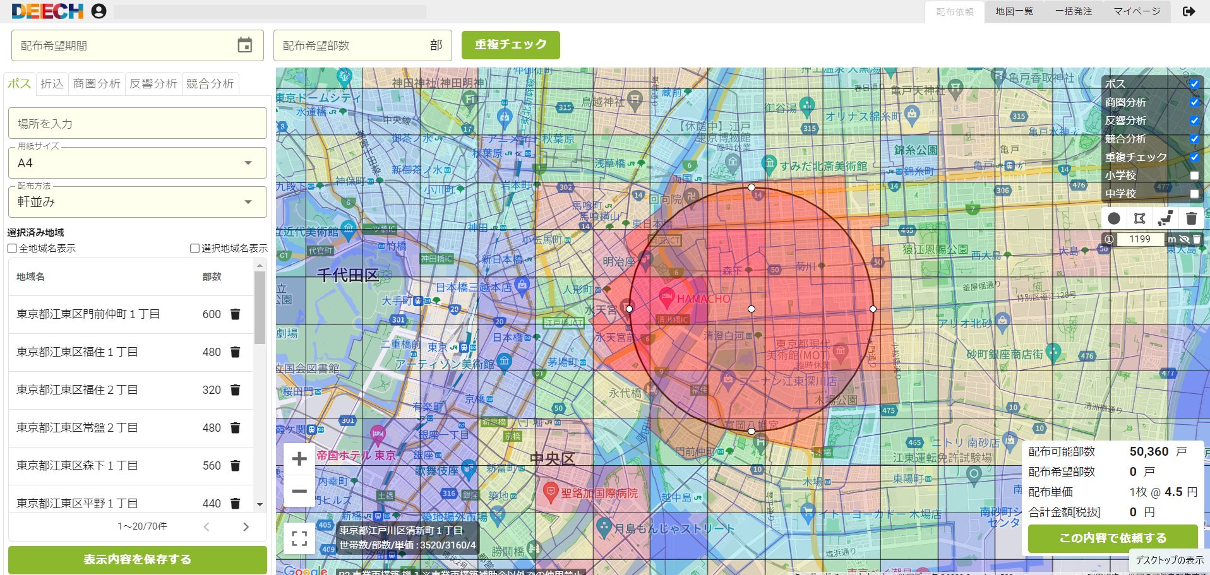
Task: Toggle fullscreen map view
Action: (x=300, y=538)
